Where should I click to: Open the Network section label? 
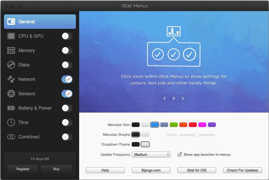pos(27,79)
